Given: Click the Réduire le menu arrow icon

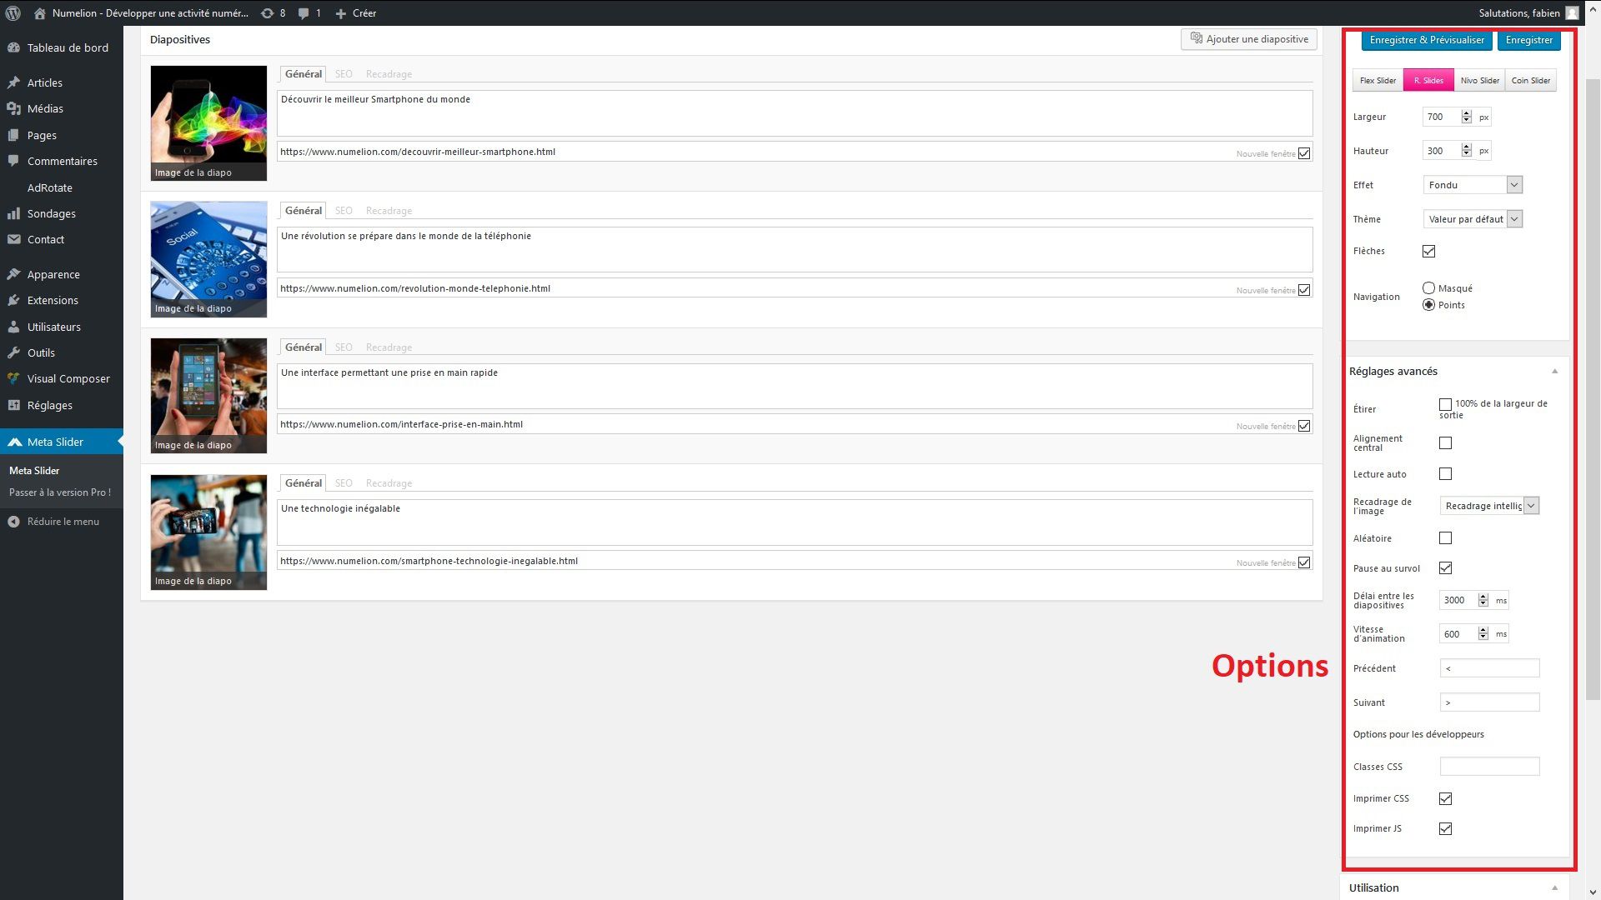Looking at the screenshot, I should pyautogui.click(x=13, y=522).
